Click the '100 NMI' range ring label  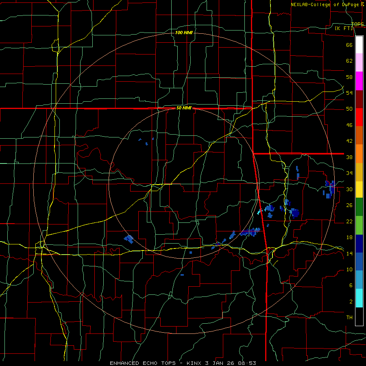tap(184, 33)
